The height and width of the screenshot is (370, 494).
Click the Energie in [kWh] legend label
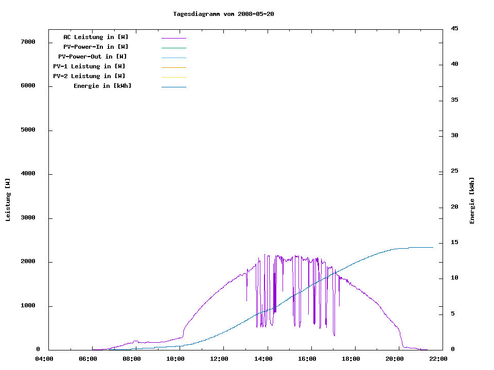point(102,86)
